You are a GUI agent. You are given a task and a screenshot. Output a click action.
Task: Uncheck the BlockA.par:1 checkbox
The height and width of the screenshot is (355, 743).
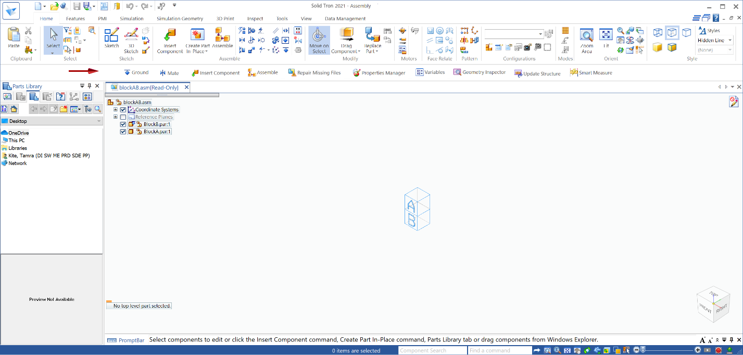pyautogui.click(x=123, y=132)
